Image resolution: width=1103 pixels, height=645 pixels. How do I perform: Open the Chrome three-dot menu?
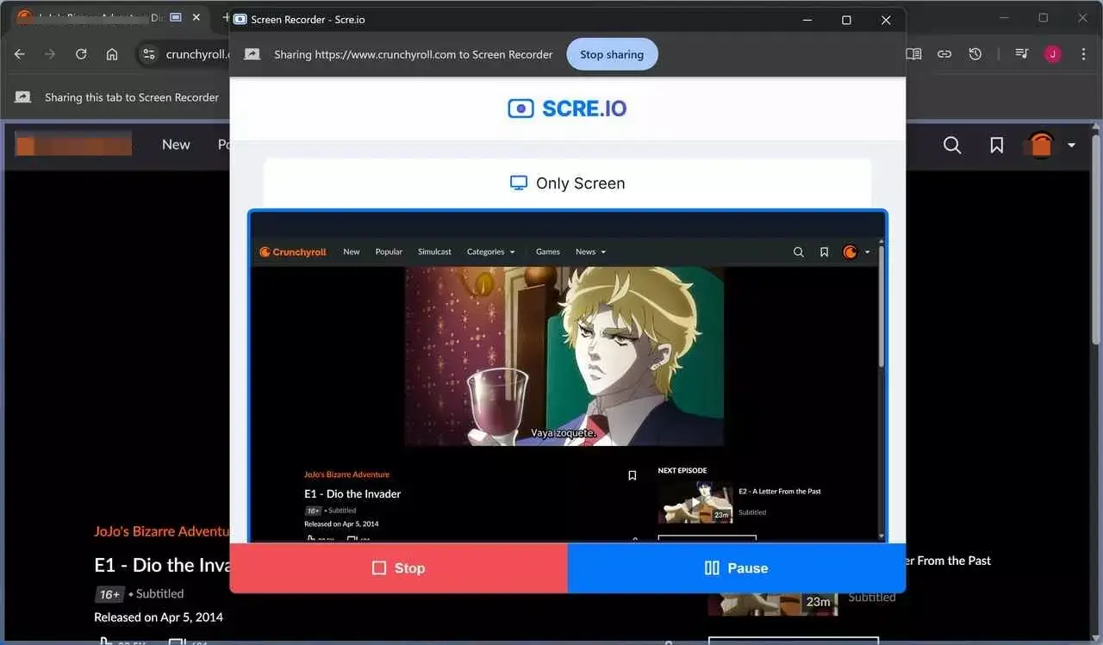(x=1083, y=54)
